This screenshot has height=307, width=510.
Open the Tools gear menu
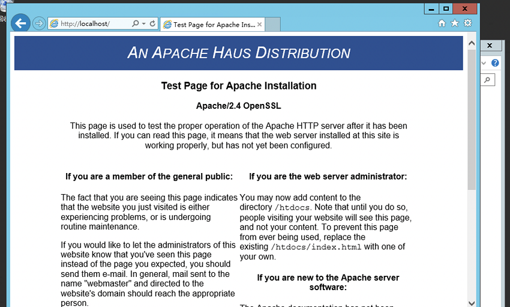[468, 23]
